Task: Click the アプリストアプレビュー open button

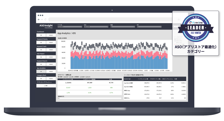Action: point(46,86)
